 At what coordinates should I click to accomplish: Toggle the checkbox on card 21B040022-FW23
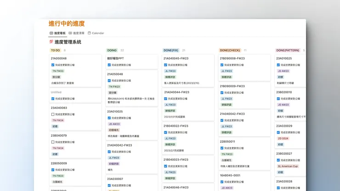tap(165, 133)
